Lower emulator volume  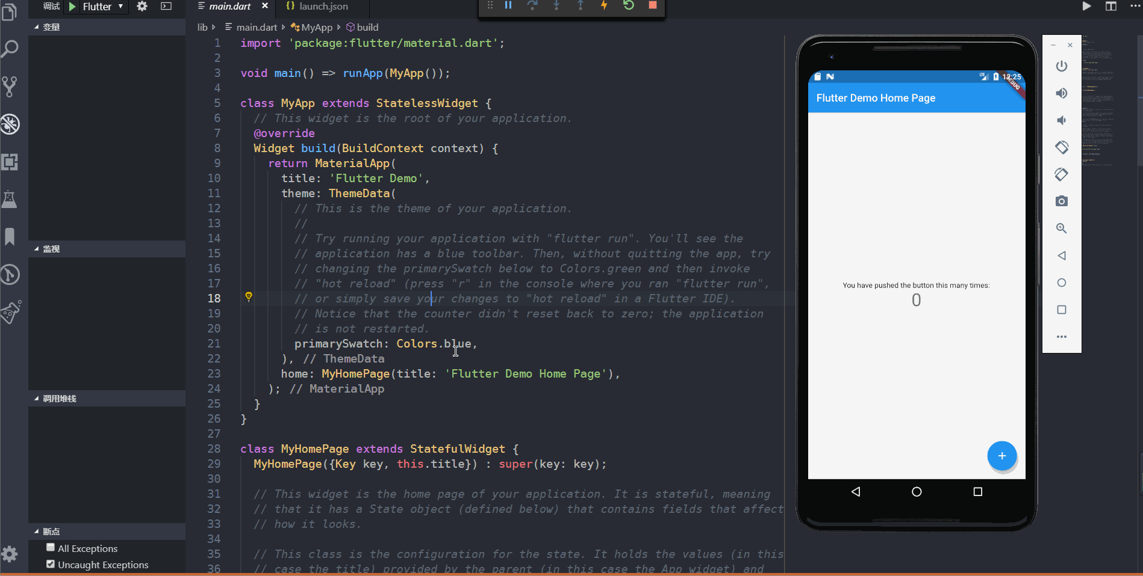click(1062, 120)
